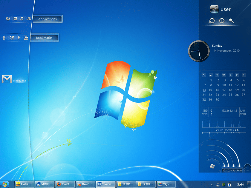Open Photoshop from the Applications launcher
The width and height of the screenshot is (251, 188).
click(x=15, y=19)
